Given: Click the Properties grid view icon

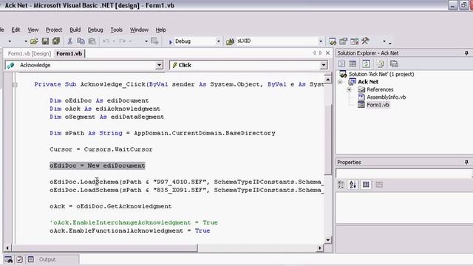Looking at the screenshot, I should [366, 185].
